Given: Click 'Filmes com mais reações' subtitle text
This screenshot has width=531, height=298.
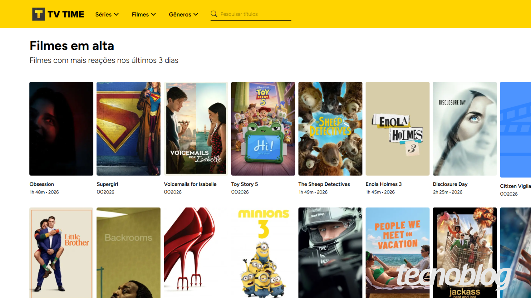Looking at the screenshot, I should coord(104,60).
